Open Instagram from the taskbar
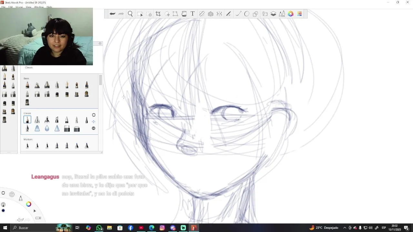This screenshot has height=232, width=413. (162, 228)
